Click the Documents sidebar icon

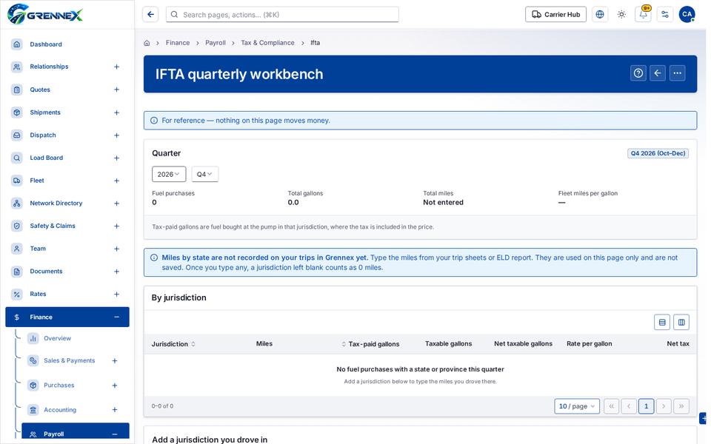point(17,272)
